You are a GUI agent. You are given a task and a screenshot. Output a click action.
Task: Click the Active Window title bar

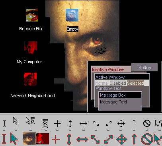[122, 77]
